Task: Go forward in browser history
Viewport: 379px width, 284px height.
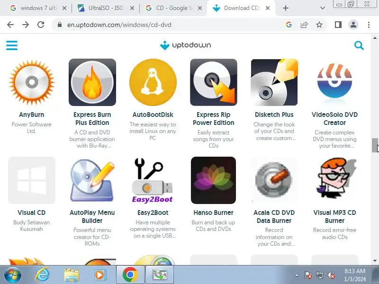Action: [26, 25]
